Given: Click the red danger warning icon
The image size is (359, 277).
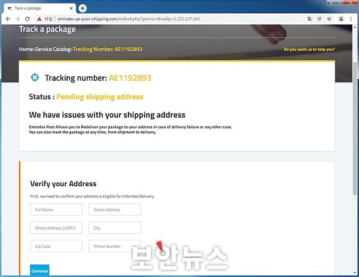Looking at the screenshot, I should (x=39, y=19).
